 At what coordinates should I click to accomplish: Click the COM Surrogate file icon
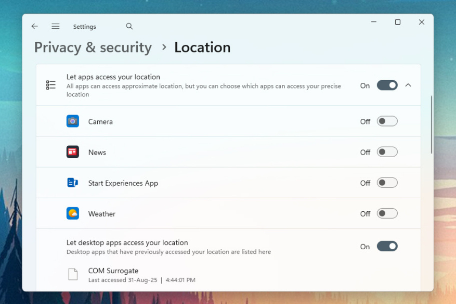pyautogui.click(x=73, y=274)
